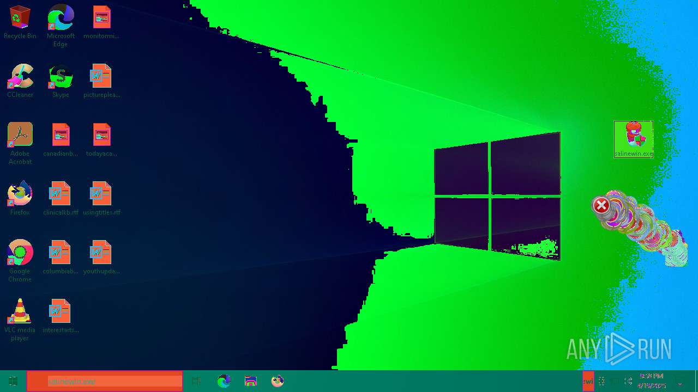Click the red highlighted tray item
Viewport: 698px width, 392px height.
coord(588,381)
